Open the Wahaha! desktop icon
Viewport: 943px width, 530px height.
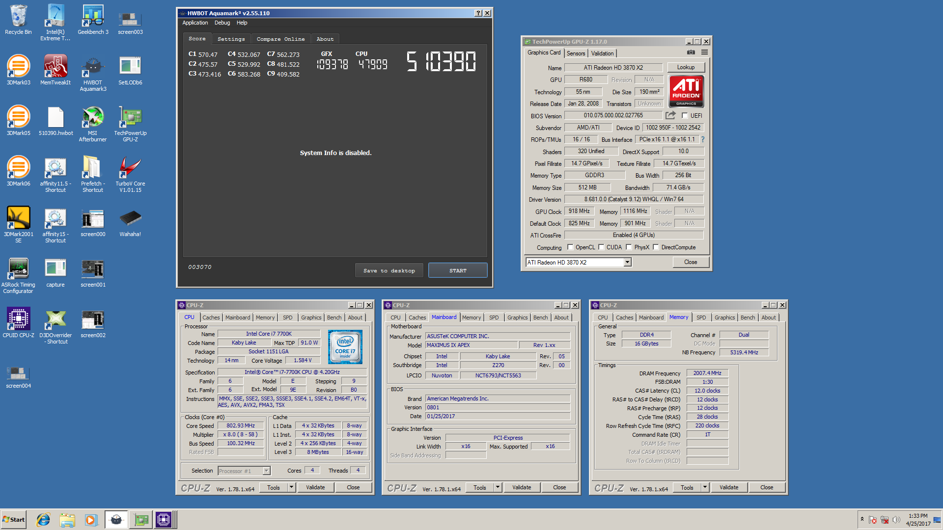pos(130,222)
